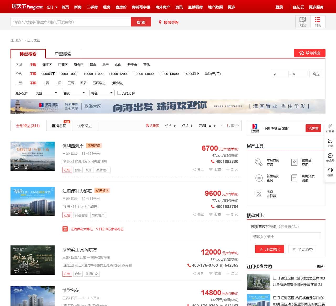Click the 帮你找房 button
The width and height of the screenshot is (336, 306).
tap(310, 53)
